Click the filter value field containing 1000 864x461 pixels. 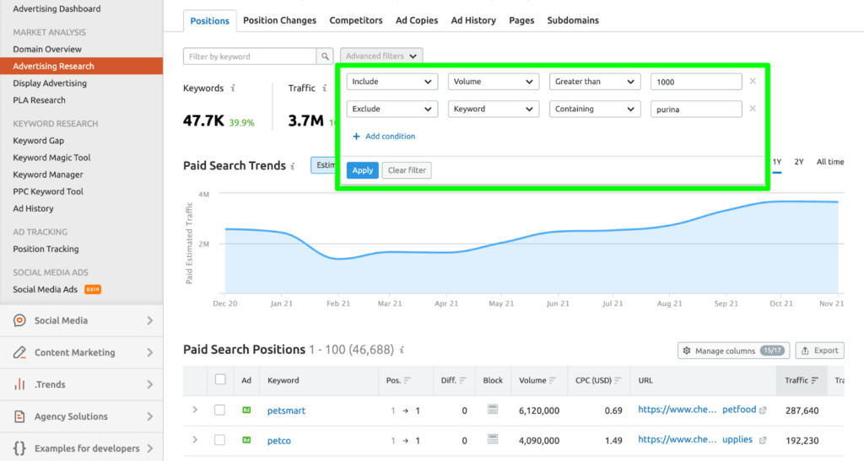point(696,82)
